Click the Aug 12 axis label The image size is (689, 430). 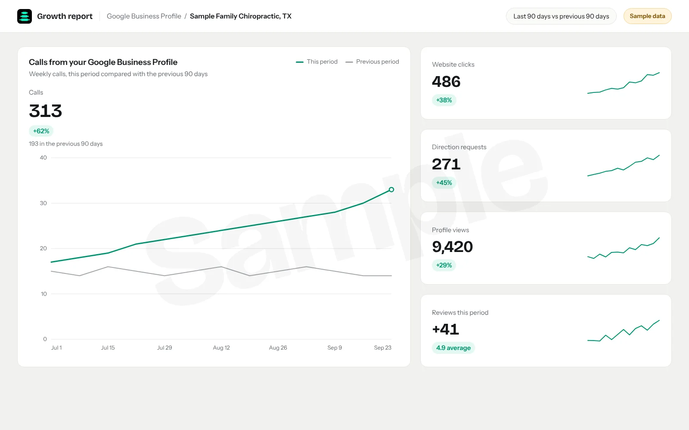[221, 348]
